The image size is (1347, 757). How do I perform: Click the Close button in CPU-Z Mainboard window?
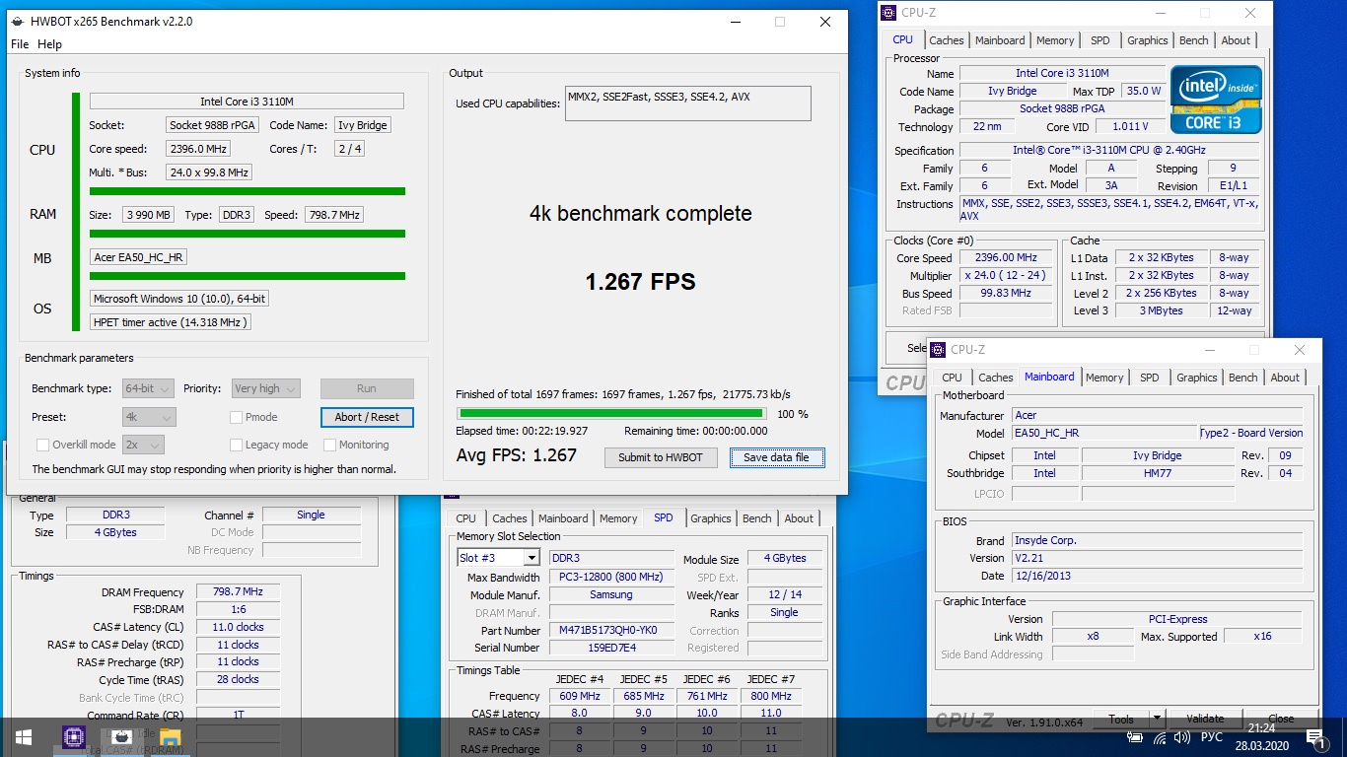pyautogui.click(x=1281, y=720)
